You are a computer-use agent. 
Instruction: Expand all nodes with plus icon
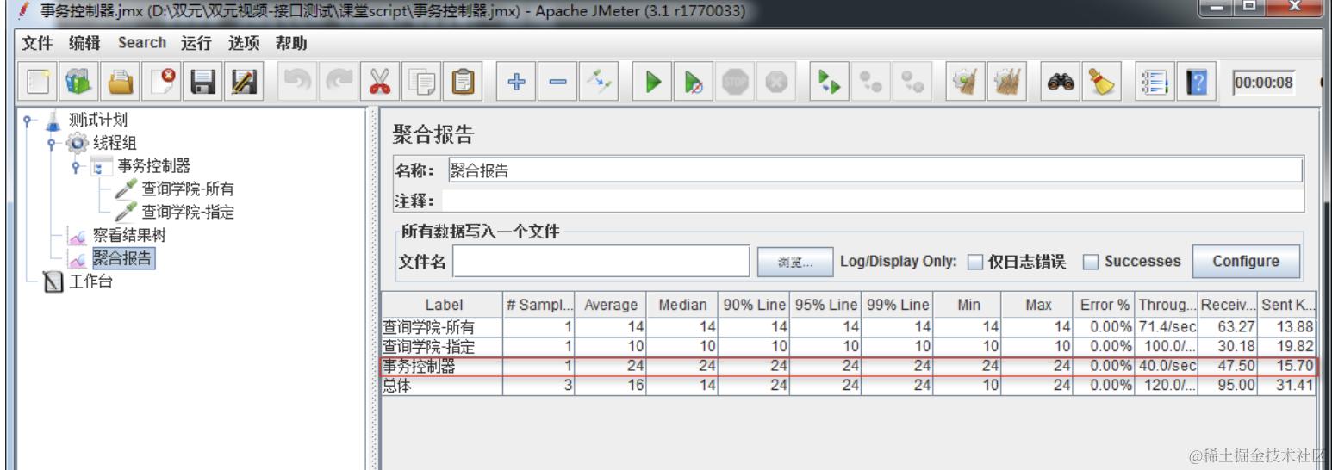(517, 82)
